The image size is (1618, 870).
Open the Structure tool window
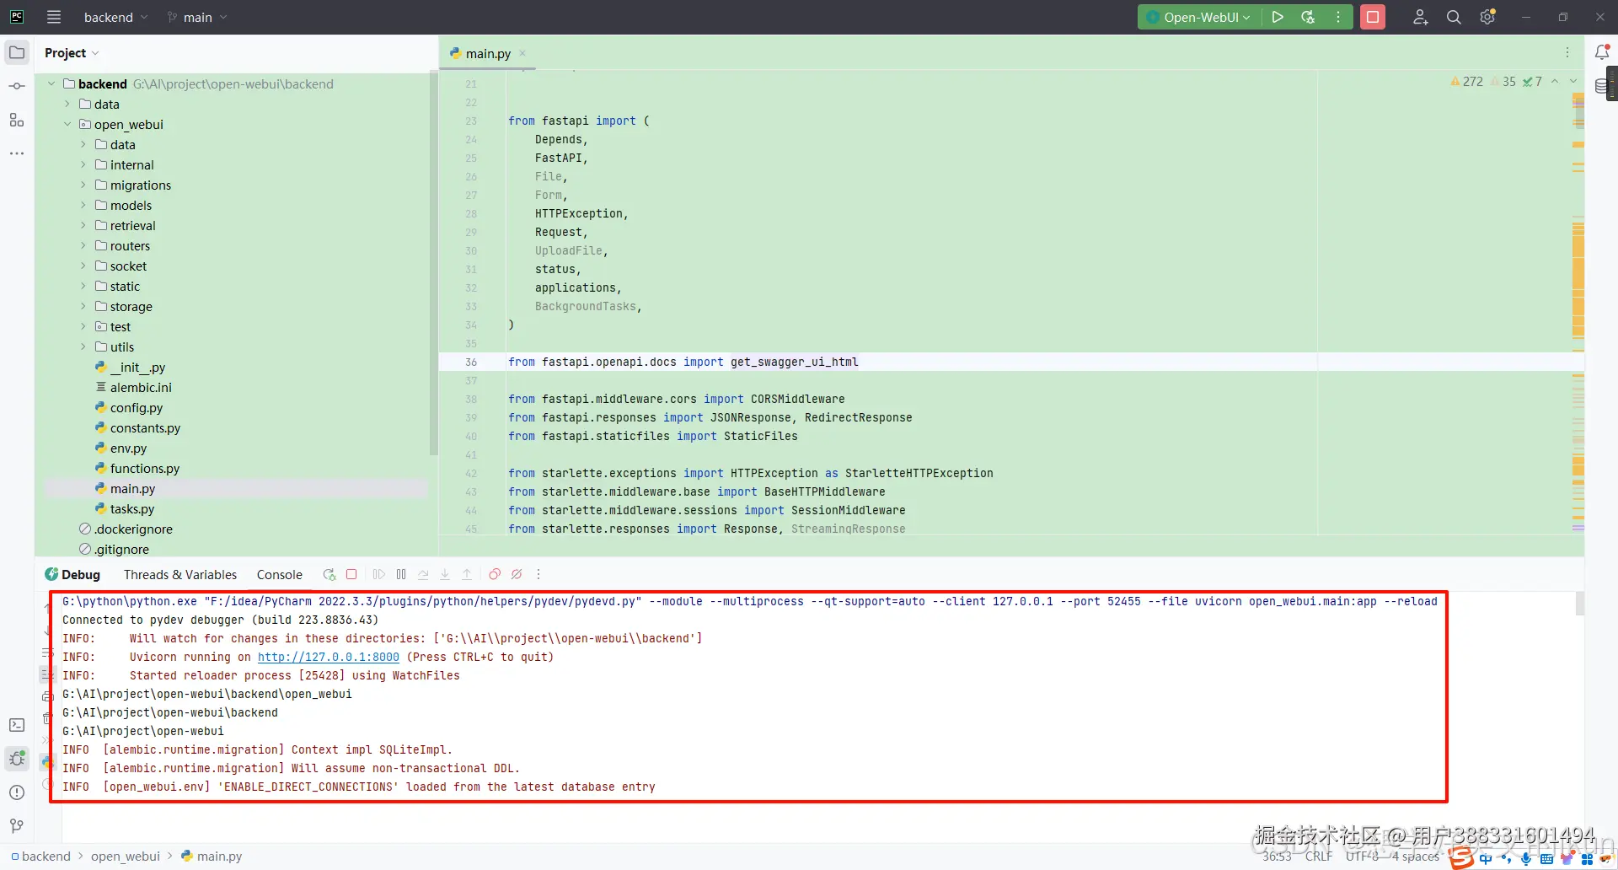[x=17, y=120]
